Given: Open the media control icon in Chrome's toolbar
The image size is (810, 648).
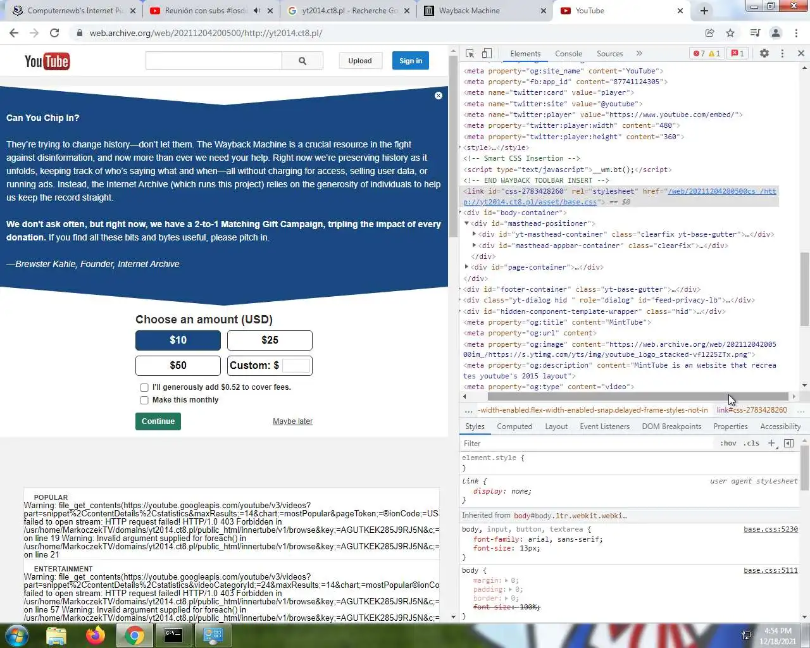Looking at the screenshot, I should 755,33.
